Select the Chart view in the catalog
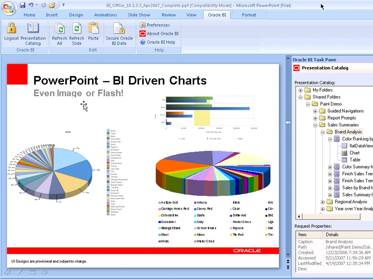Viewport: 373px width, 279px height. click(354, 153)
